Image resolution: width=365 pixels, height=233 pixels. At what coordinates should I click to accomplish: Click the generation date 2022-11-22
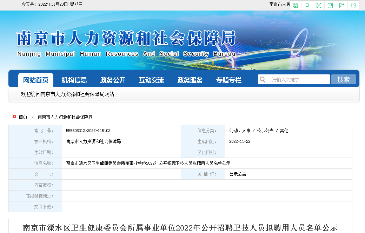(x=240, y=141)
